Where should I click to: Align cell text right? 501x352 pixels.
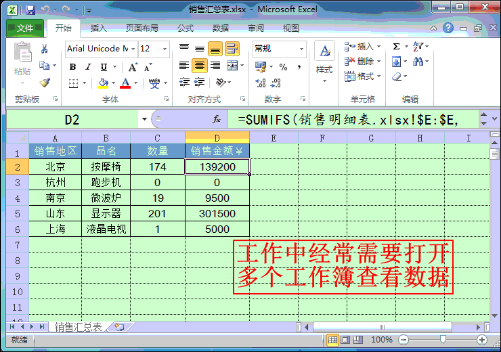click(215, 66)
